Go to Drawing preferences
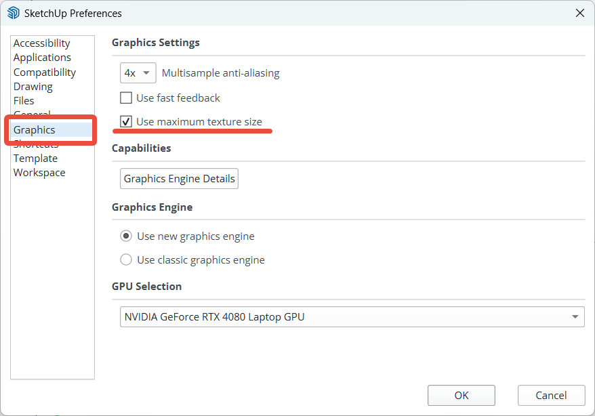This screenshot has width=595, height=416. [x=33, y=87]
